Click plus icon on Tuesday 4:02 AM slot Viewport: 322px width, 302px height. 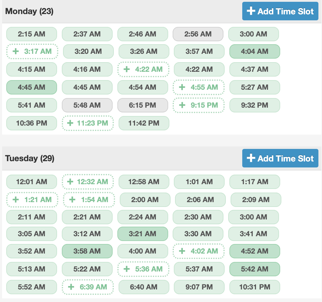(x=182, y=251)
